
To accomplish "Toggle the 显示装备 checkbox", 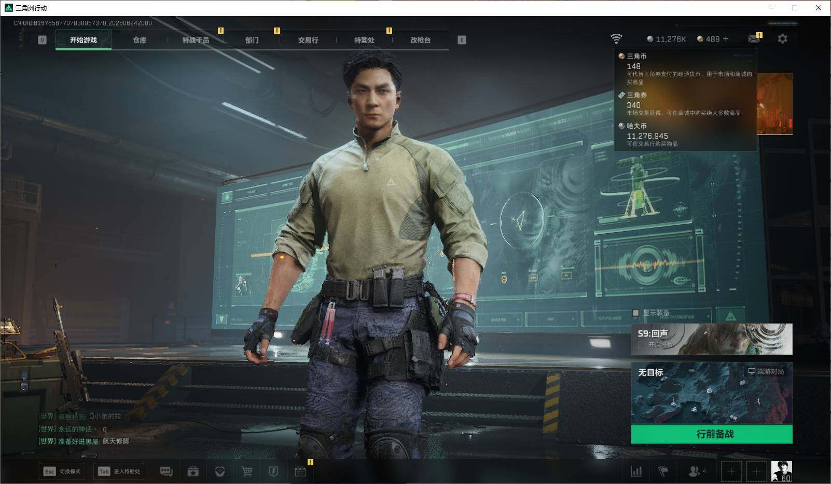I will [x=635, y=313].
